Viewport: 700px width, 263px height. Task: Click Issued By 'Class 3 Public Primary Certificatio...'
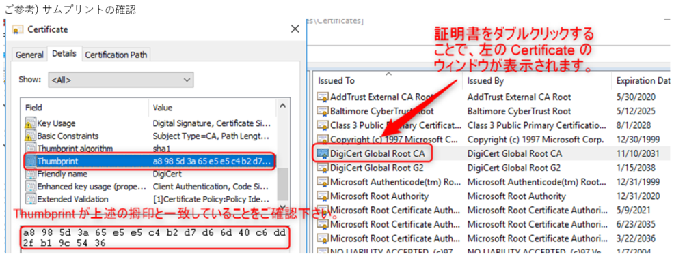(536, 125)
